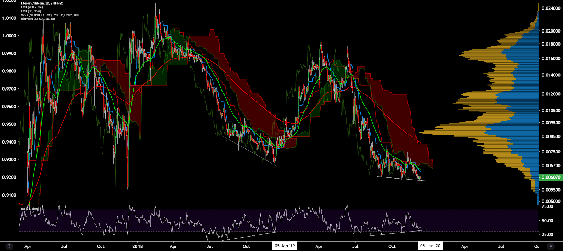Select the Ichimoku (20, 60, 120, 30) label

(x=38, y=19)
